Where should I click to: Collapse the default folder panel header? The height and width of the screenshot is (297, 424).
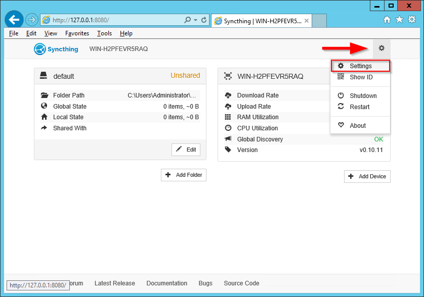(x=120, y=76)
